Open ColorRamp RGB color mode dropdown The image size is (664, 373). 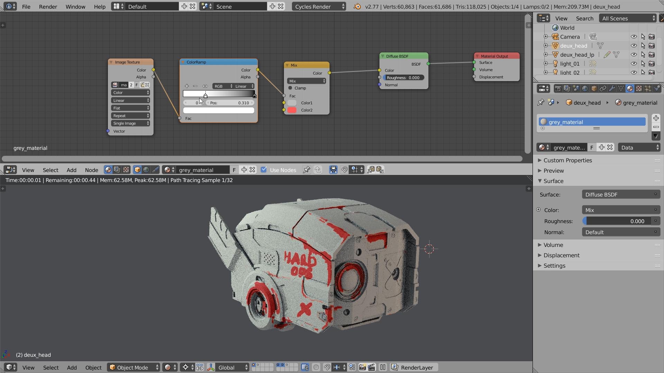click(223, 86)
